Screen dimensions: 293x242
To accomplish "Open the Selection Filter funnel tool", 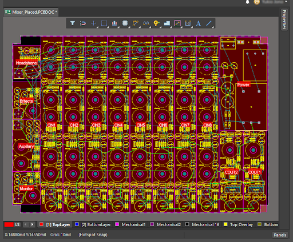I will point(72,23).
